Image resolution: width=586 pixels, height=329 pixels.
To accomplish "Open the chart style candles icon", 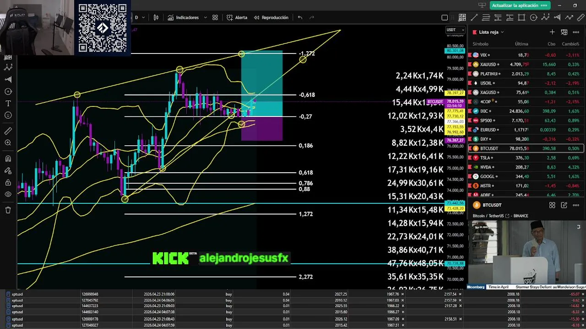I will coord(156,17).
